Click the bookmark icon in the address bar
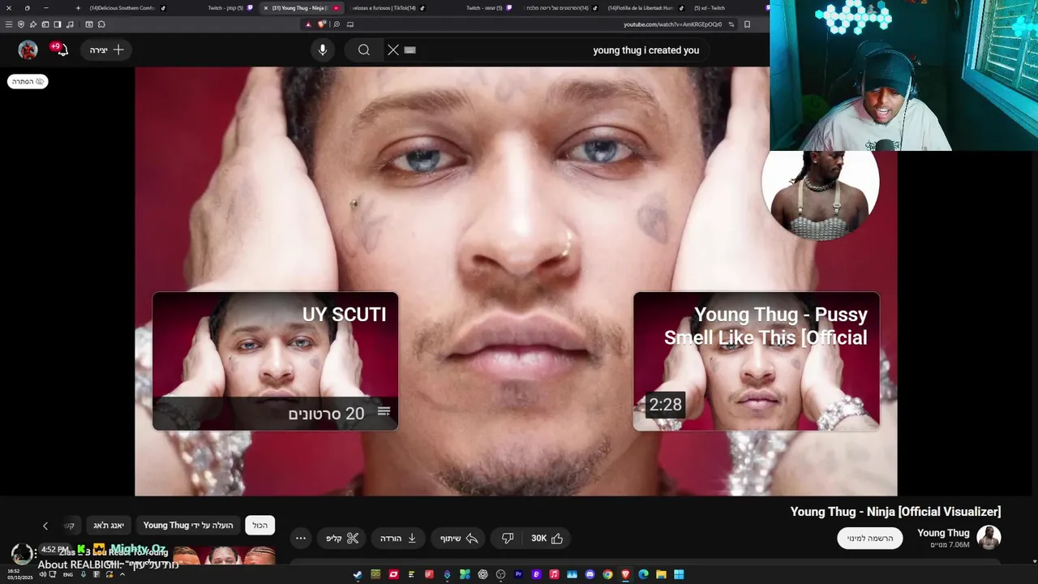 tap(747, 24)
